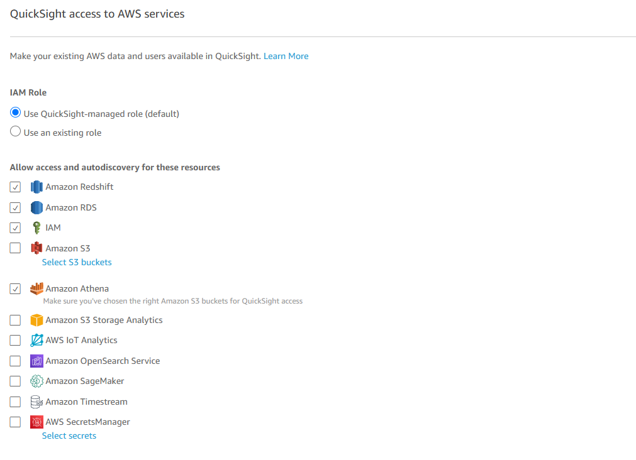Image resolution: width=636 pixels, height=460 pixels.
Task: Click the IAM key icon
Action: [x=36, y=227]
